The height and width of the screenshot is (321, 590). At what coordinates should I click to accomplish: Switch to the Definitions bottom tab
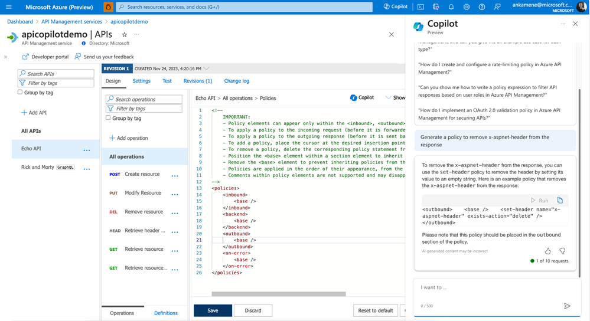coord(166,313)
